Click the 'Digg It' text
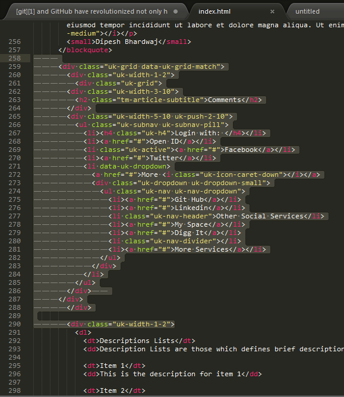This screenshot has width=344, height=397. tap(189, 233)
